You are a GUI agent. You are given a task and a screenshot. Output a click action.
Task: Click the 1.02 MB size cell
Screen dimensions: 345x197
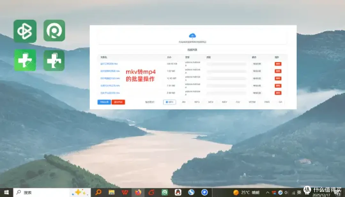171,71
